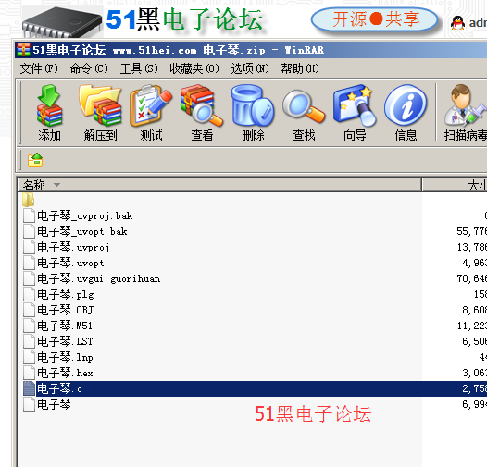Select file 电子琴.uvopt
Image resolution: width=487 pixels, height=467 pixels.
point(70,263)
